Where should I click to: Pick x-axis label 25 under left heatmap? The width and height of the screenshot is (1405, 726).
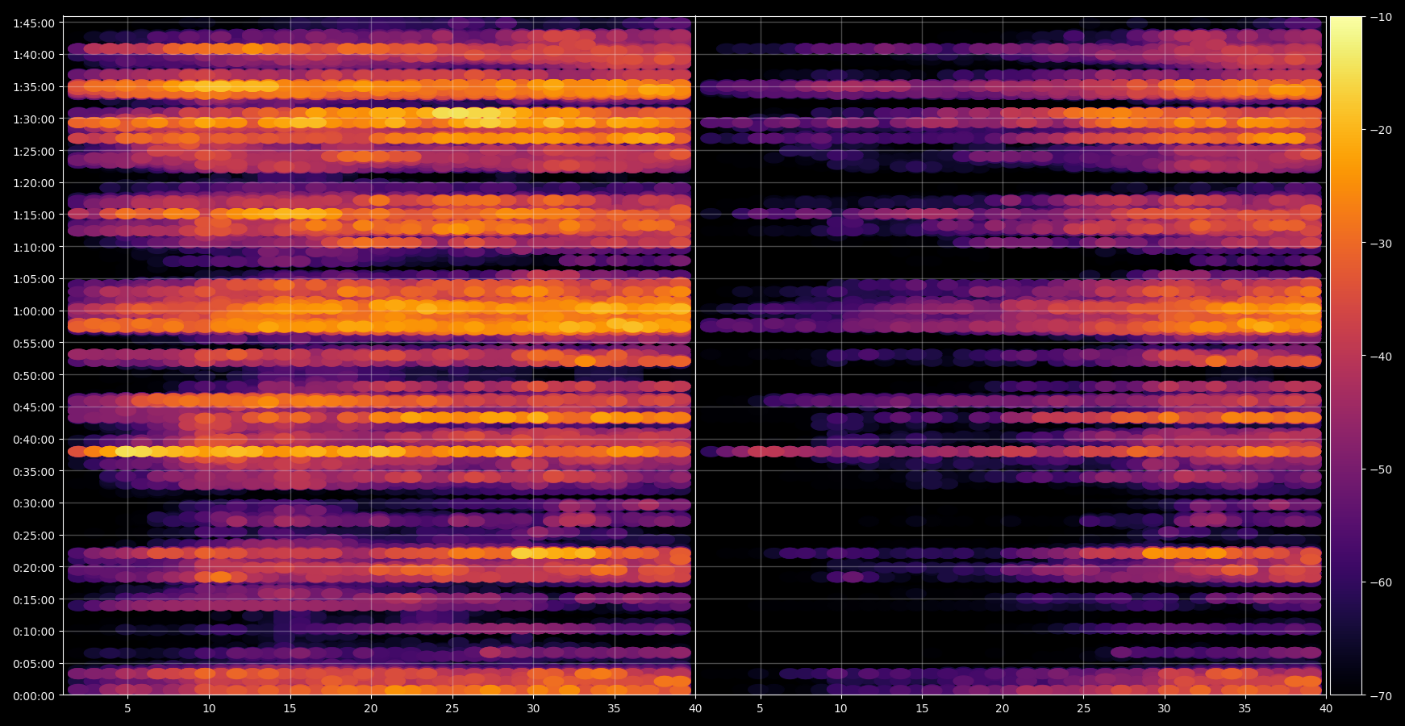452,709
